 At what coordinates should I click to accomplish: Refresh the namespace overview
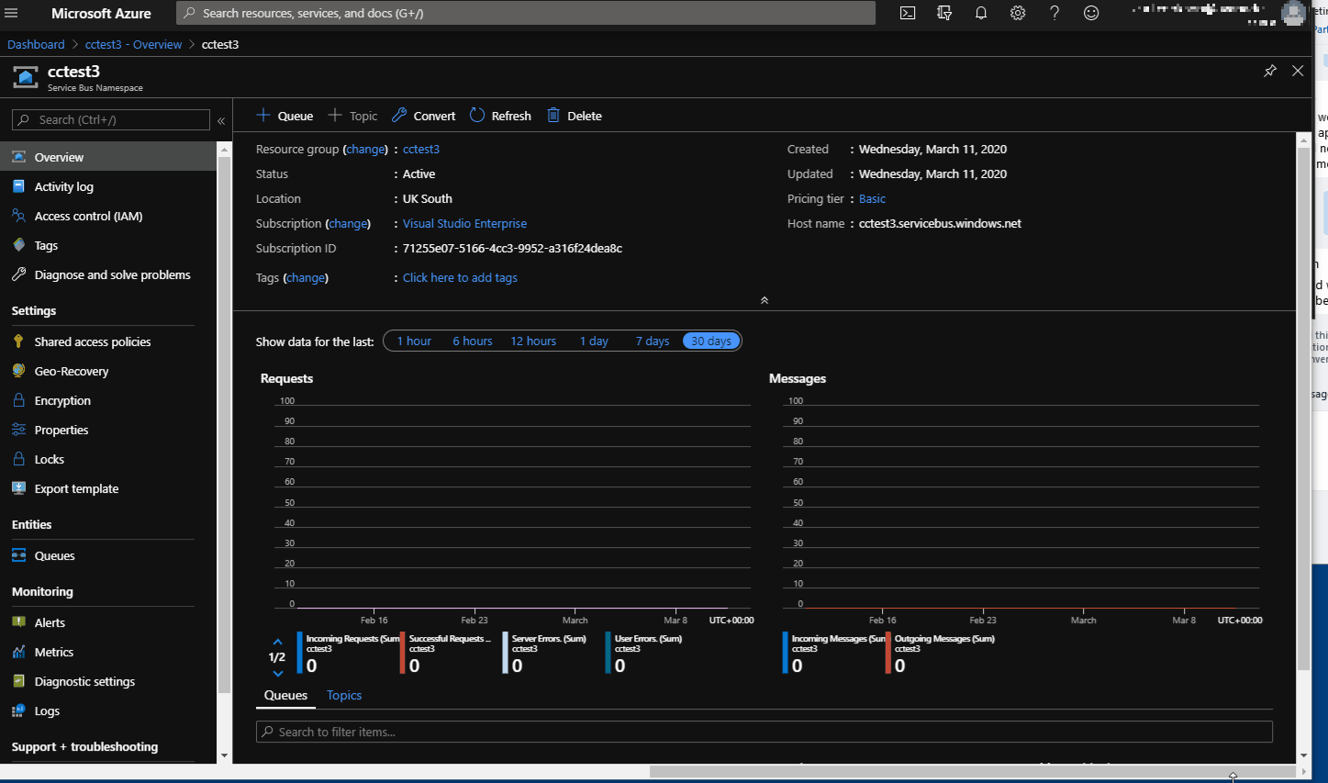[x=500, y=116]
